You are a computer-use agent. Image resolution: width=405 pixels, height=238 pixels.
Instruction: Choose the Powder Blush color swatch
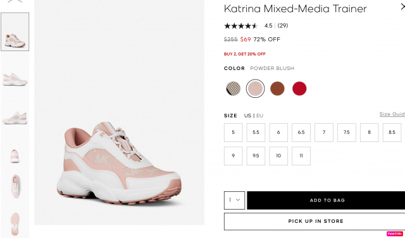point(255,88)
